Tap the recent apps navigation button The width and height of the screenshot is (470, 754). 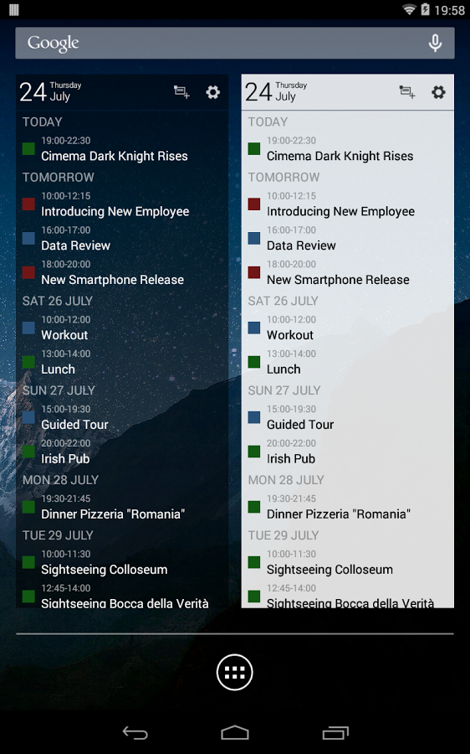pyautogui.click(x=335, y=733)
